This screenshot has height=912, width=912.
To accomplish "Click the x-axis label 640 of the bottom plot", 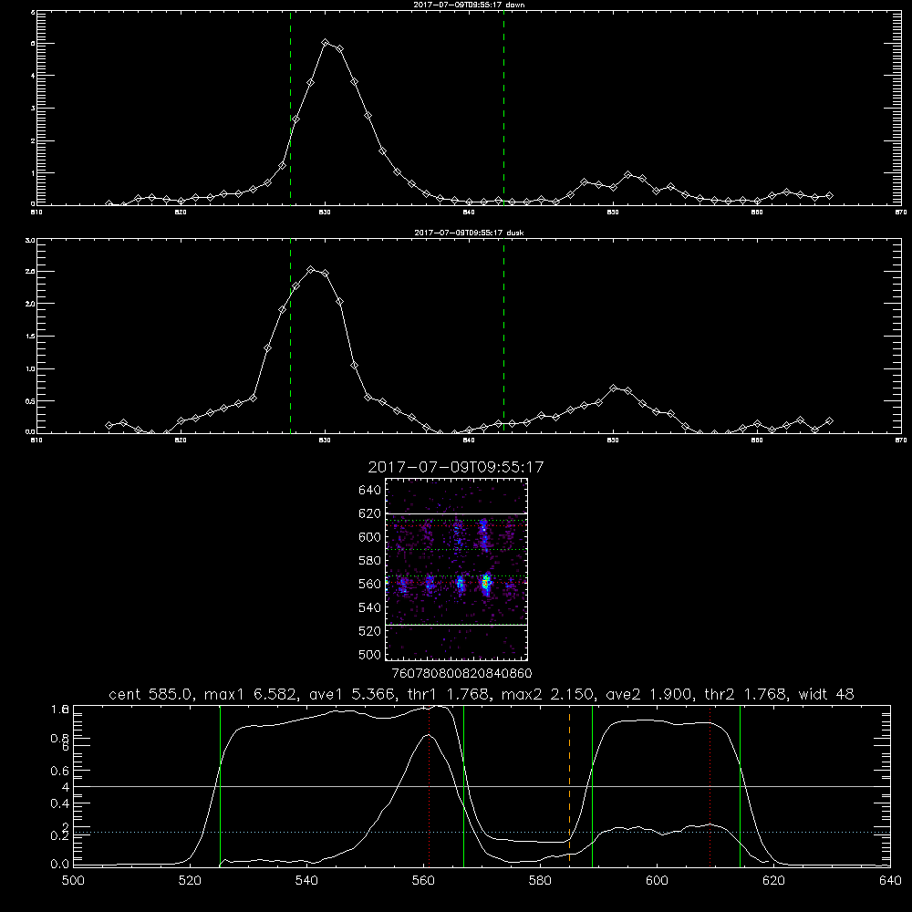I will tap(890, 881).
